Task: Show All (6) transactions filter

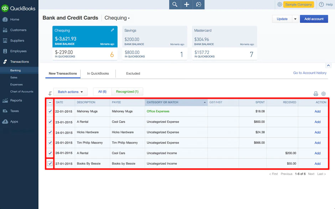Action: (102, 92)
